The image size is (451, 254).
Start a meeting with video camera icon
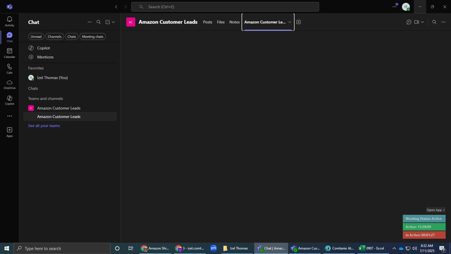click(x=417, y=22)
